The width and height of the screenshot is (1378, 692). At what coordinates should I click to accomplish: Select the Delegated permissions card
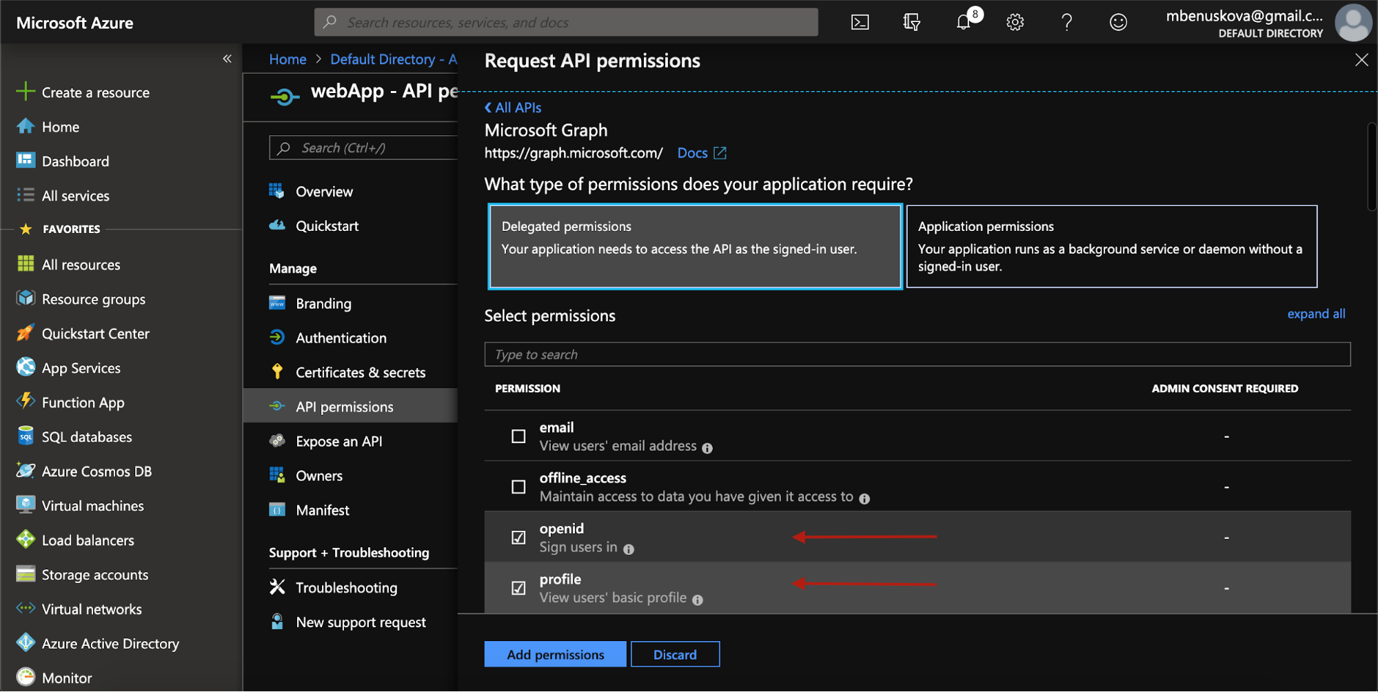click(695, 246)
